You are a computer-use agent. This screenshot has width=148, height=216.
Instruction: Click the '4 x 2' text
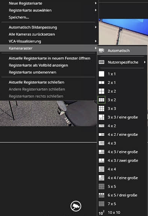point(112,126)
